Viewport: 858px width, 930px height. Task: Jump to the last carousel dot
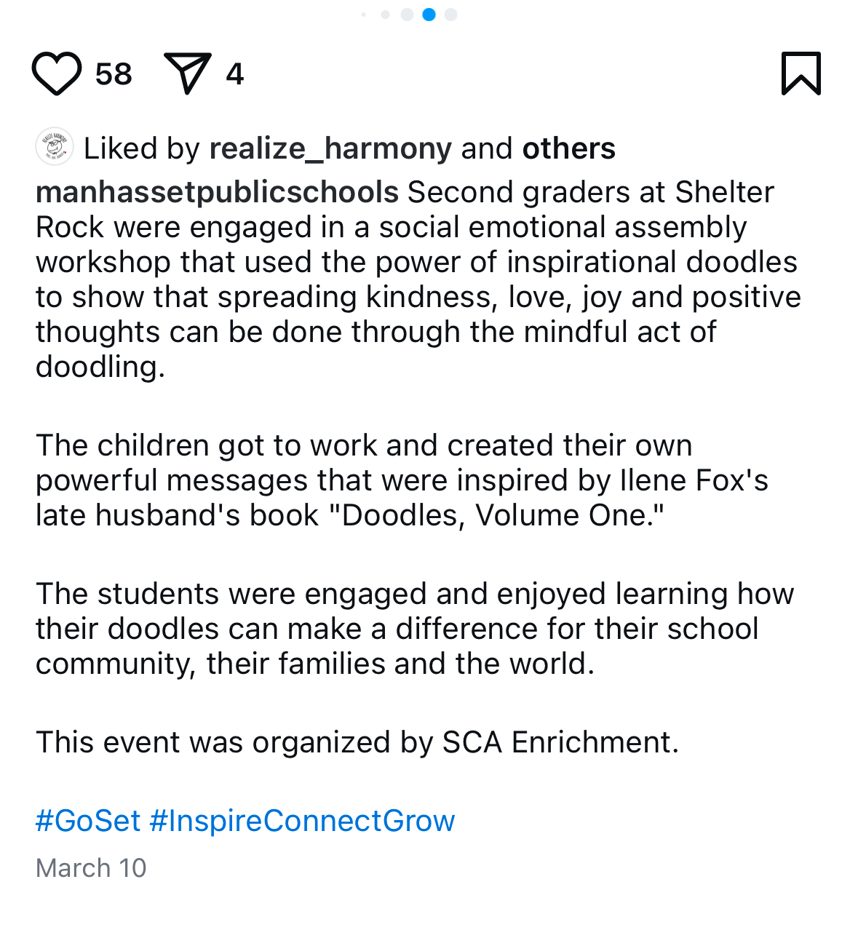451,15
